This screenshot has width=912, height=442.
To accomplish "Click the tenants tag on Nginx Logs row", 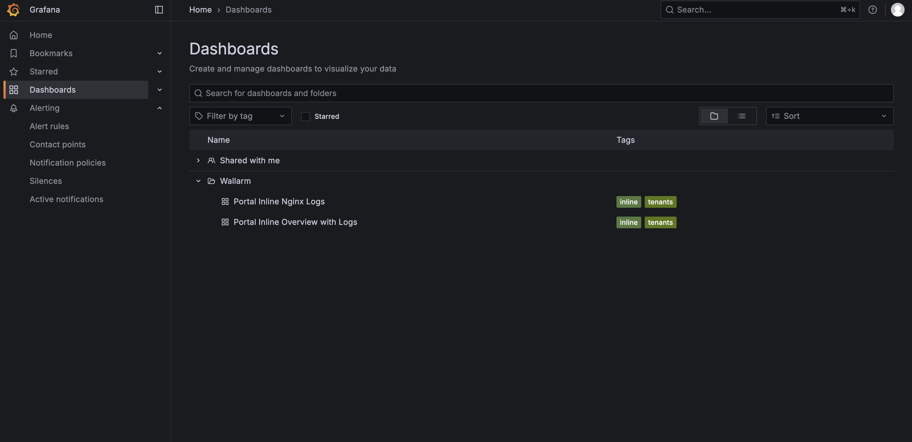I will click(x=660, y=202).
